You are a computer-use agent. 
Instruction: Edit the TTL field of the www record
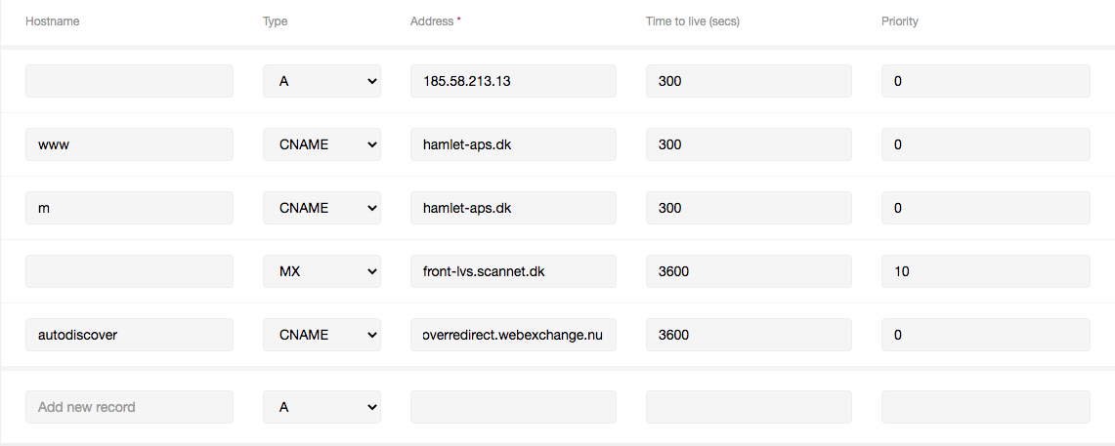pyautogui.click(x=749, y=144)
